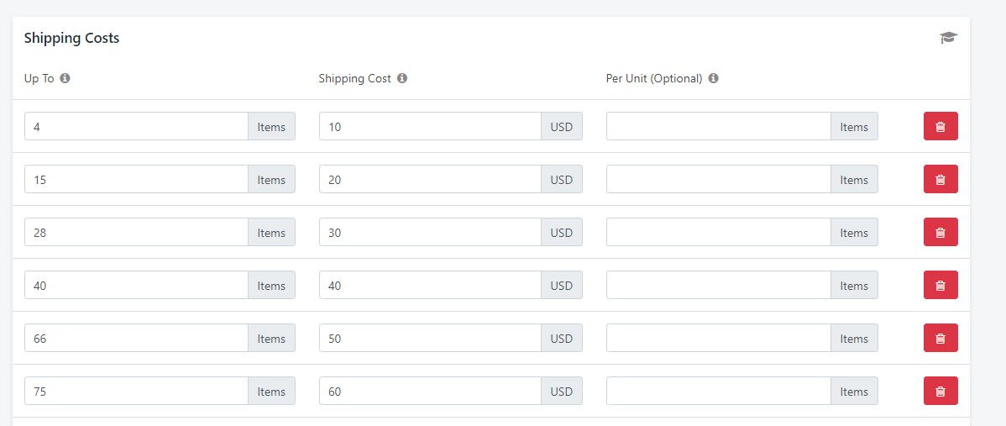Viewport: 1006px width, 426px height.
Task: Delete the 75 items shipping row
Action: pyautogui.click(x=941, y=392)
